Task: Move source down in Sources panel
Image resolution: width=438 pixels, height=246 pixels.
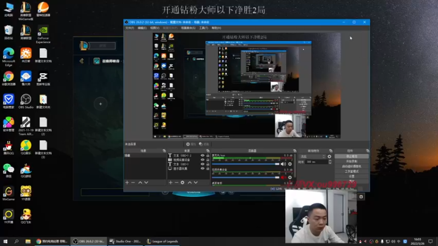Action: [x=196, y=183]
